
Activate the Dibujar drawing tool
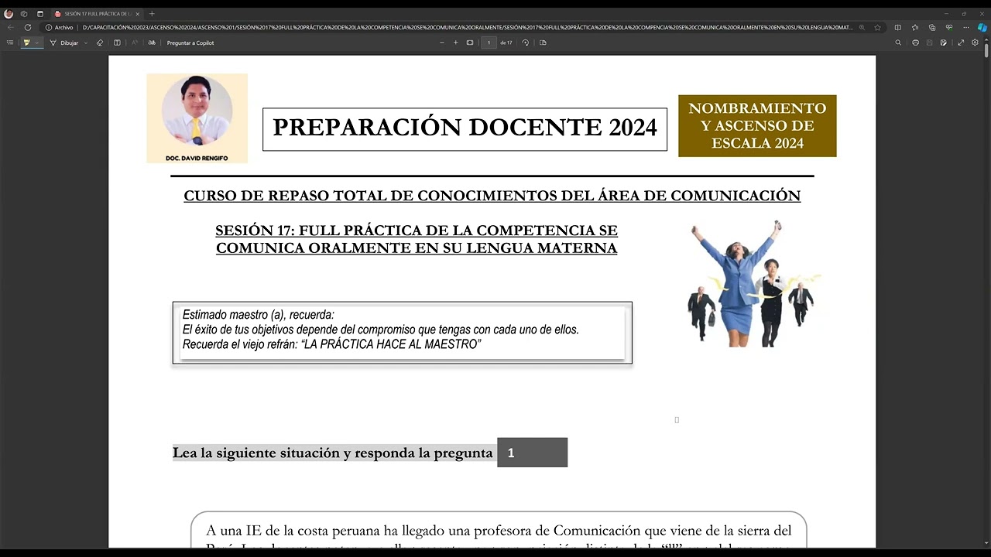64,43
